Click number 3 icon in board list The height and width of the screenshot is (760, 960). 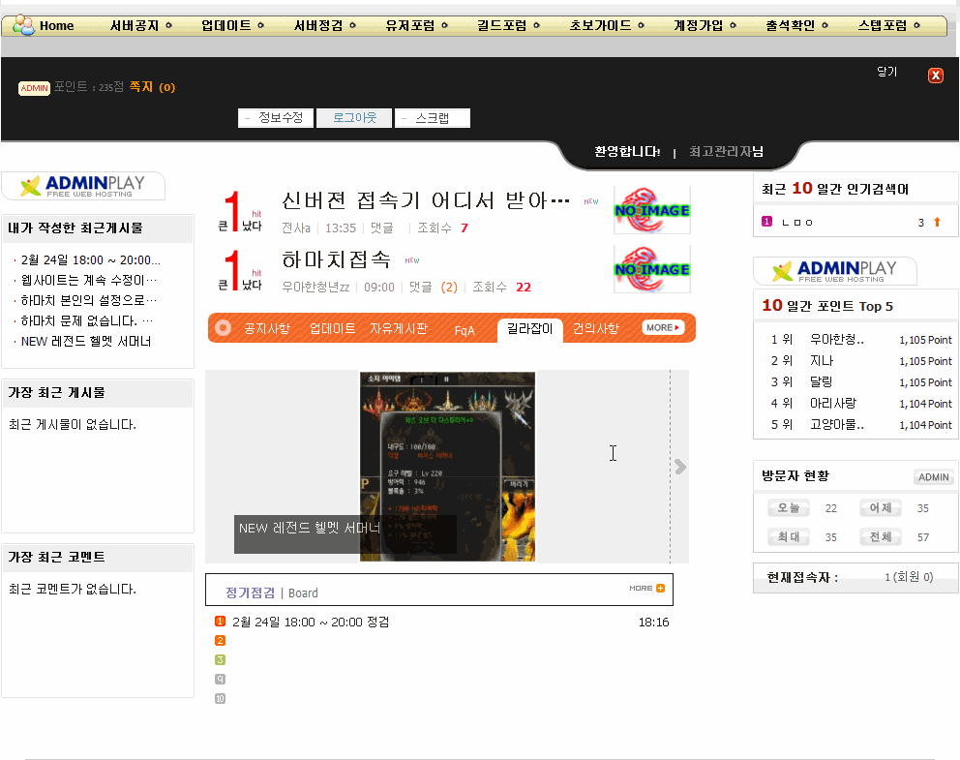(x=221, y=660)
